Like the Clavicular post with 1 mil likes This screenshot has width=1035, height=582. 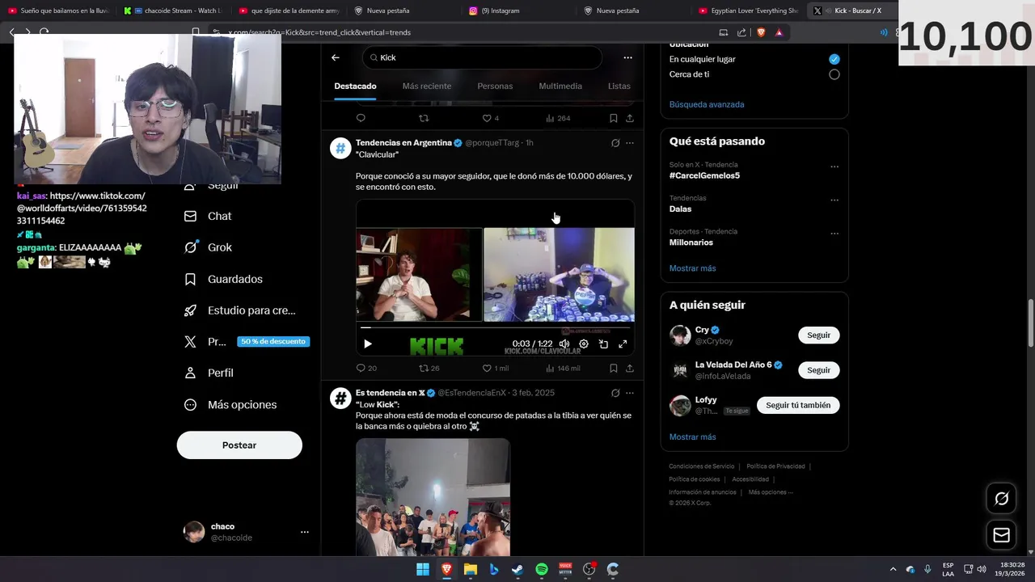(x=496, y=368)
